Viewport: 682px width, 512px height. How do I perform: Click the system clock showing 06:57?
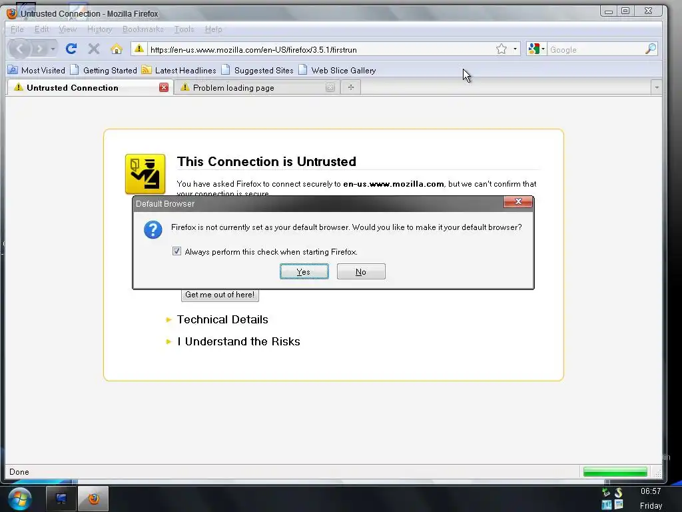[x=651, y=491]
